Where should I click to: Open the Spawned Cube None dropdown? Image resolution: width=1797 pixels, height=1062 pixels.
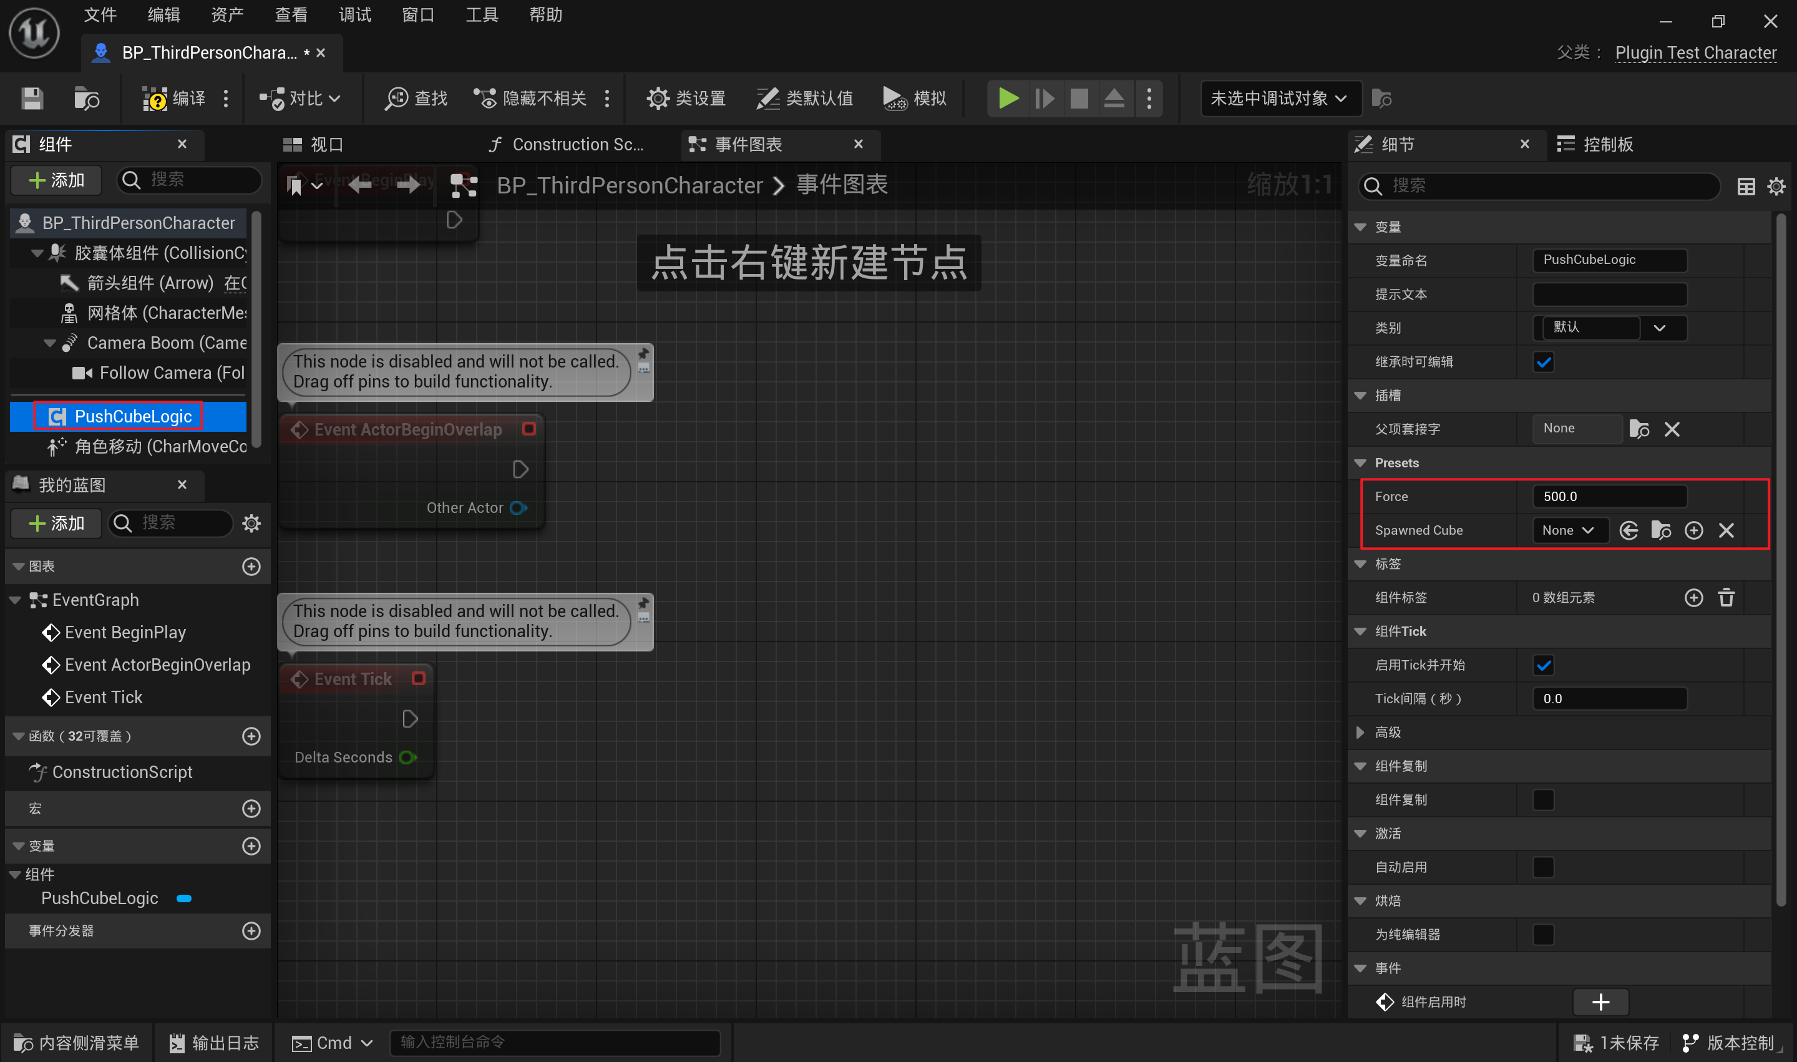pos(1567,530)
